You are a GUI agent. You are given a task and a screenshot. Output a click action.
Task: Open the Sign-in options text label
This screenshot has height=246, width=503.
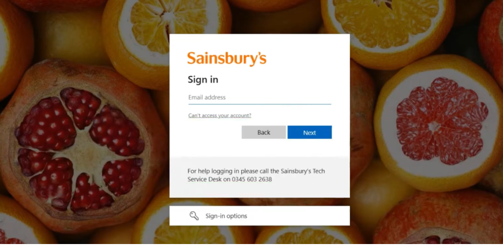pos(226,216)
